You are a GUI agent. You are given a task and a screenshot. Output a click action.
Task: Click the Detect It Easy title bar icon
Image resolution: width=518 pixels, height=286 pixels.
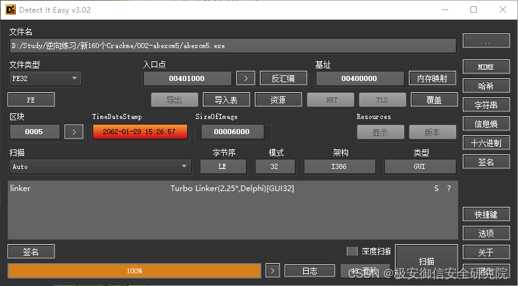pyautogui.click(x=11, y=9)
